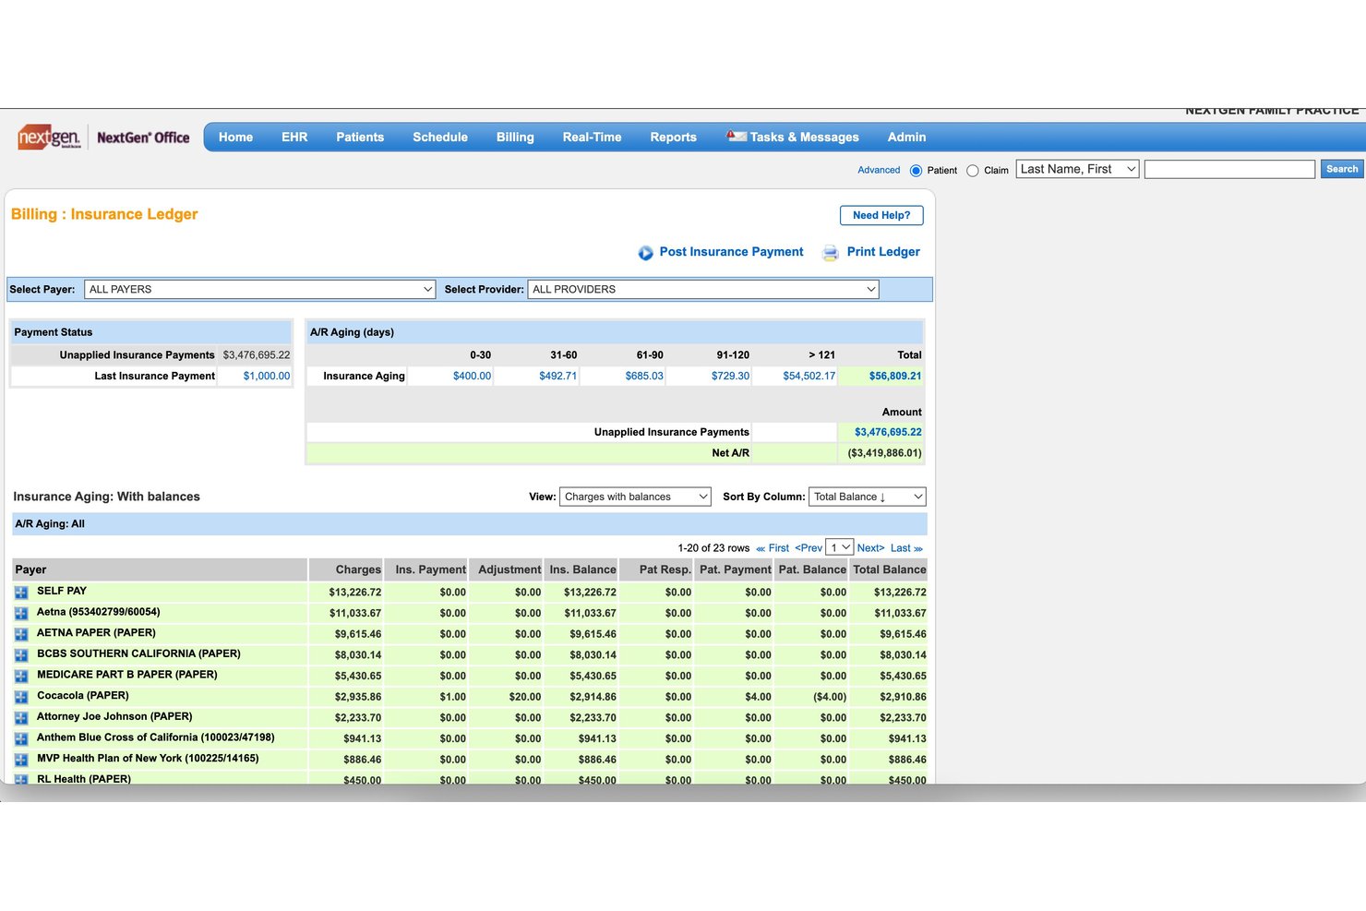The height and width of the screenshot is (911, 1366).
Task: Click the Post Insurance Payment link
Action: coord(731,252)
